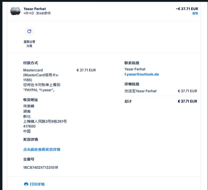Screen dimensions: 208x190
Task: Click the 重复 link under the amount
Action: [x=195, y=13]
